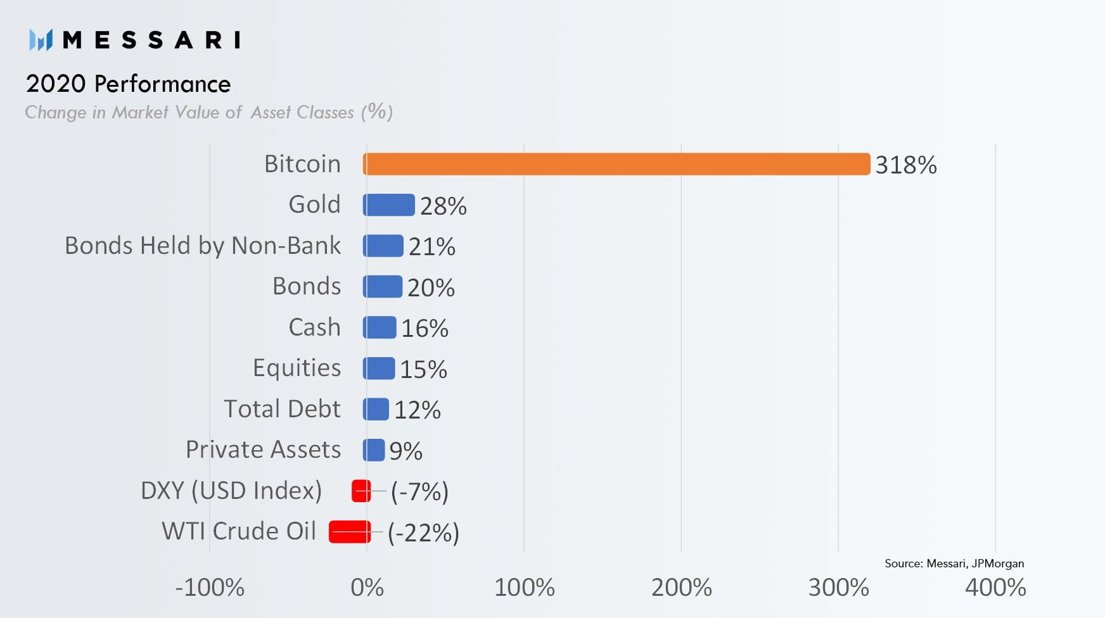Select the blue Gold bar
The image size is (1105, 618).
pos(388,205)
